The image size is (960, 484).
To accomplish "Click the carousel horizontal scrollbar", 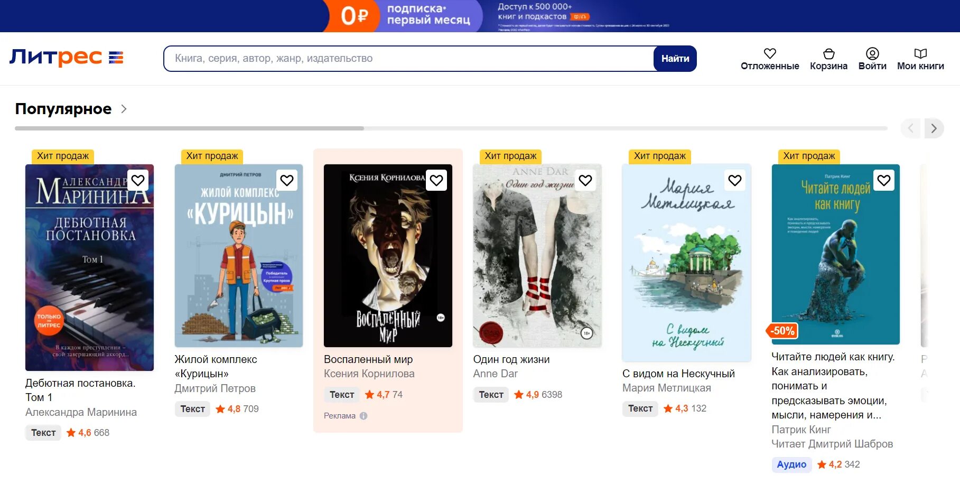I will [451, 128].
